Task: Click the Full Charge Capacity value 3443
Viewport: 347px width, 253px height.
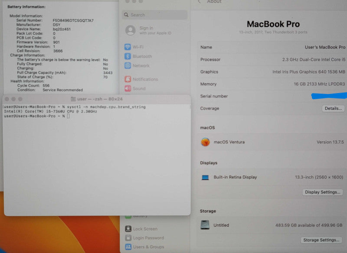Action: pos(108,73)
